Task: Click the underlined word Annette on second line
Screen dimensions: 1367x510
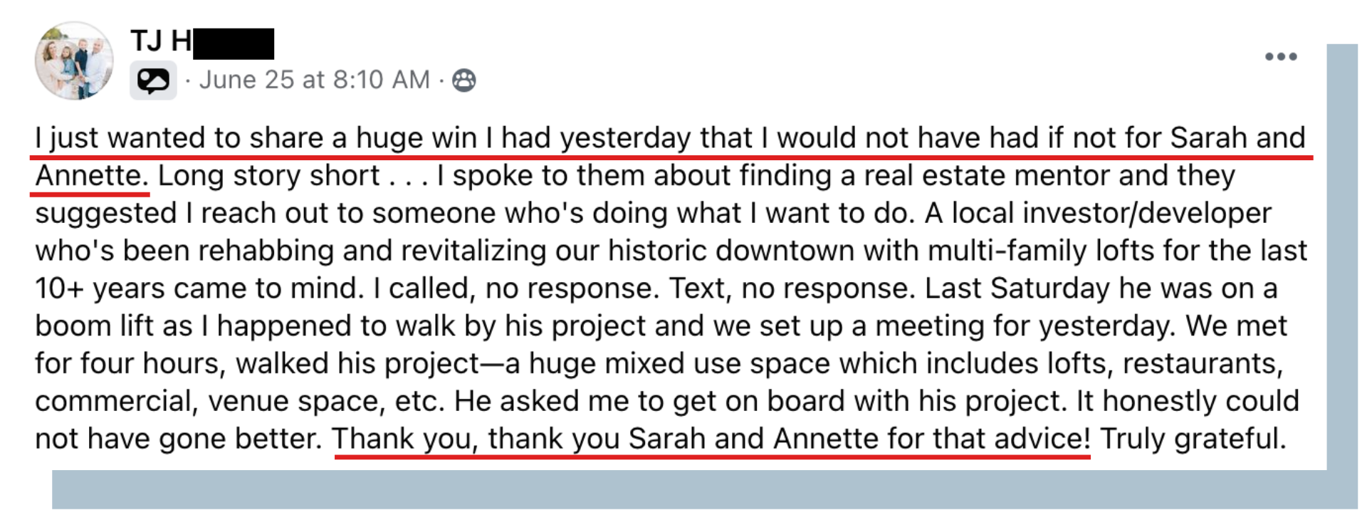Action: (x=91, y=176)
